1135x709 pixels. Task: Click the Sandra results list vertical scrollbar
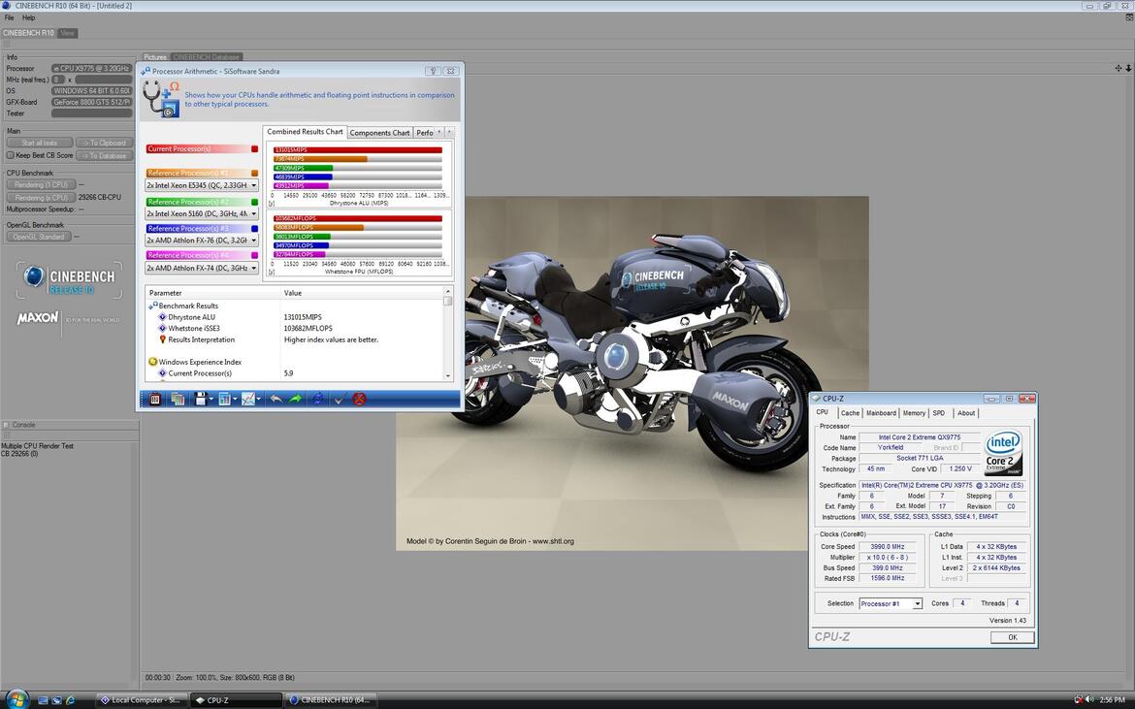(447, 334)
